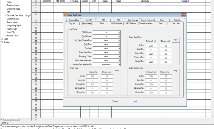Play the Çagri Tonu tones
The height and width of the screenshot is (129, 214).
tap(117, 71)
